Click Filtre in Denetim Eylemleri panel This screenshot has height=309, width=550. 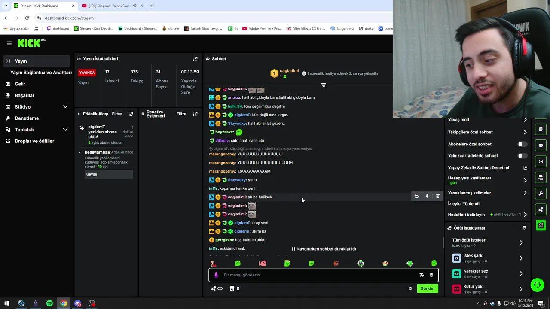(x=181, y=114)
